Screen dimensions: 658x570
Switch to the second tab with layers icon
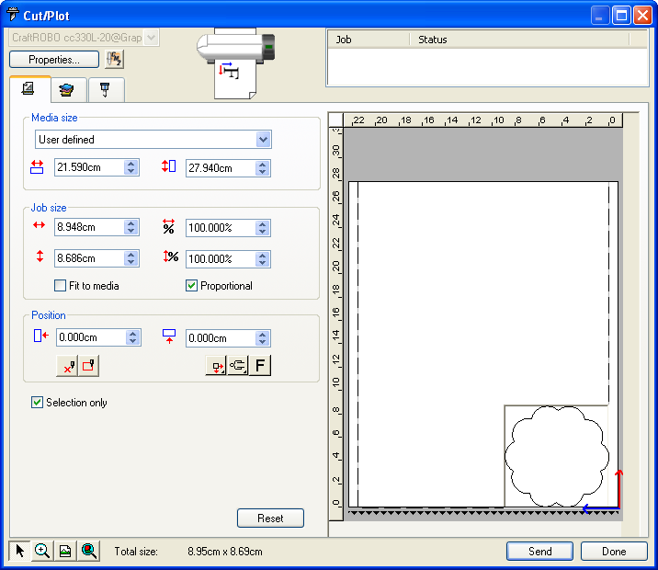66,89
